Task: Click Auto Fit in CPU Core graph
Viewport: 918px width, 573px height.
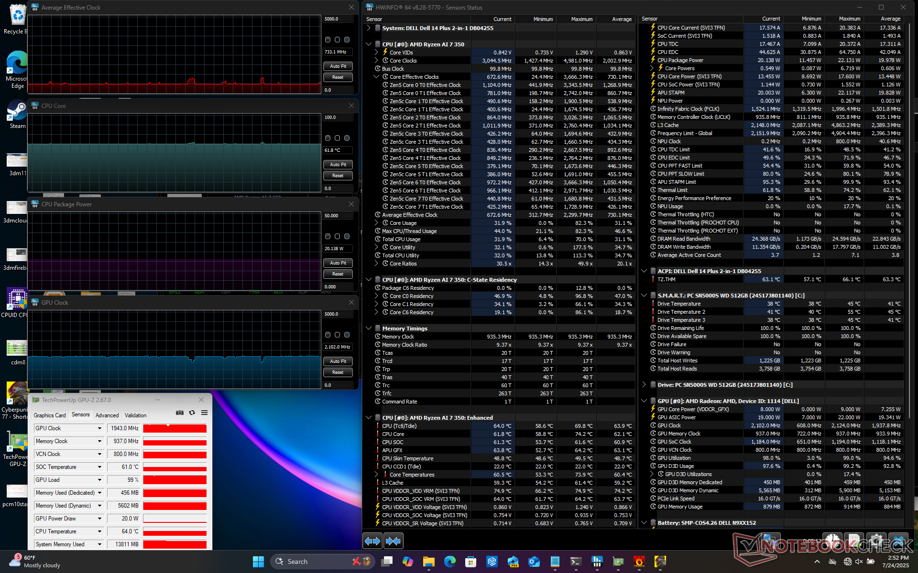Action: [338, 165]
